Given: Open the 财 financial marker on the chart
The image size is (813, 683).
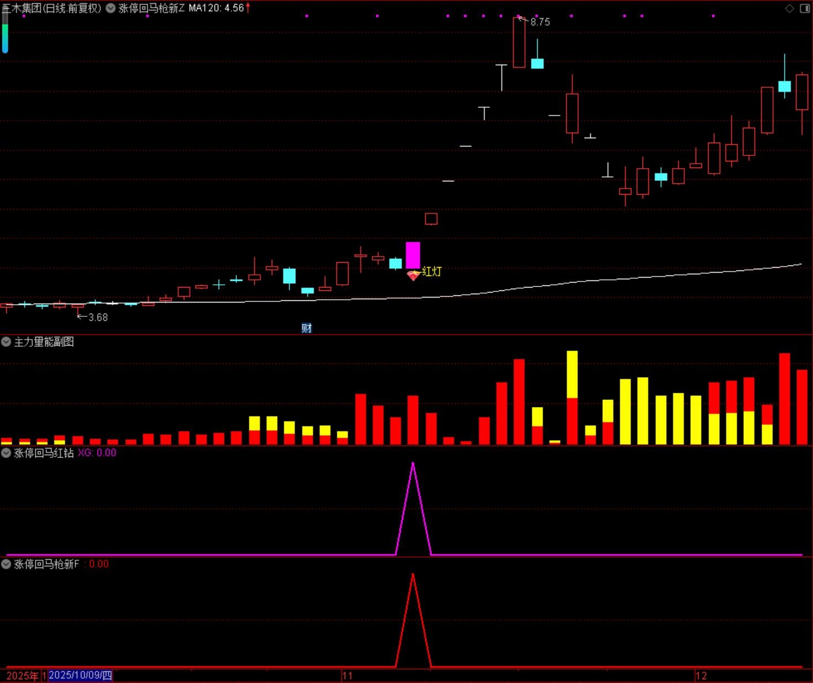Looking at the screenshot, I should point(306,328).
